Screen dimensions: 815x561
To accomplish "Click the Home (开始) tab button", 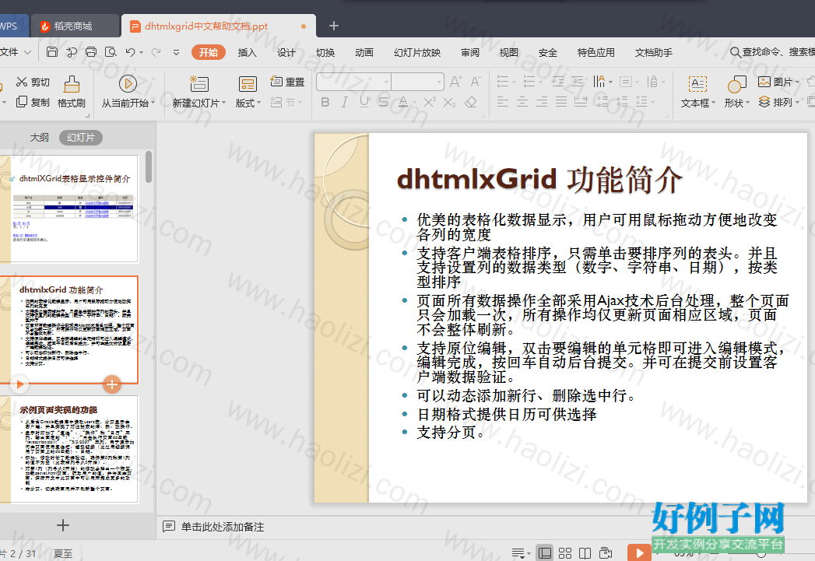I will [209, 52].
